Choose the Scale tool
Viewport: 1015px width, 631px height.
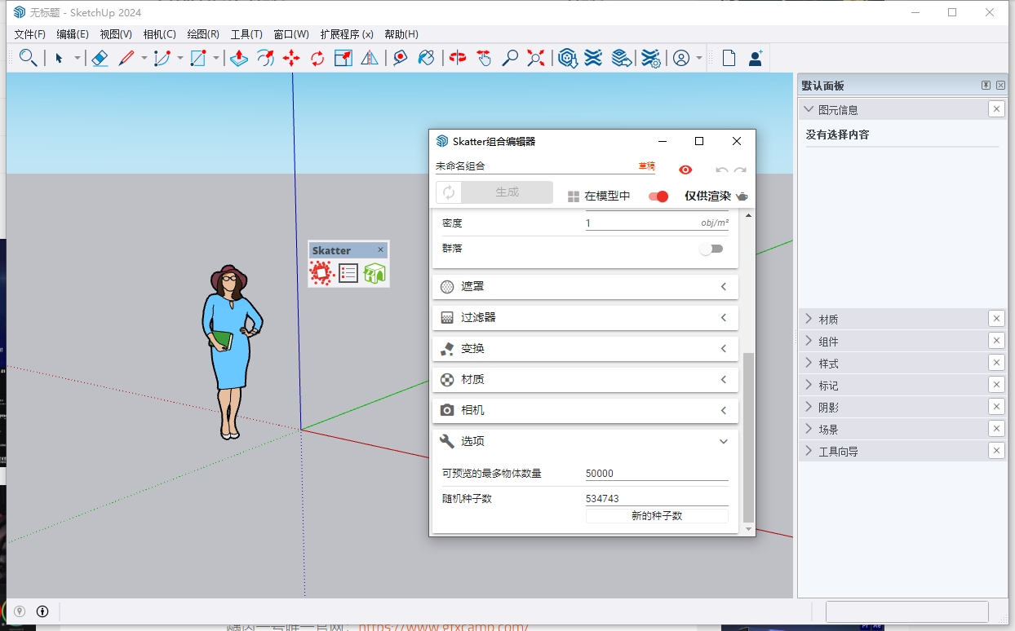[344, 58]
